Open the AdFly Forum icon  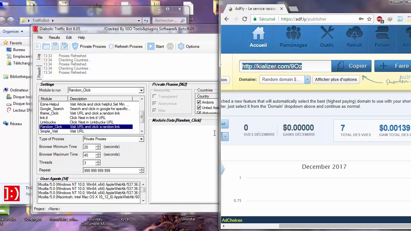click(382, 37)
